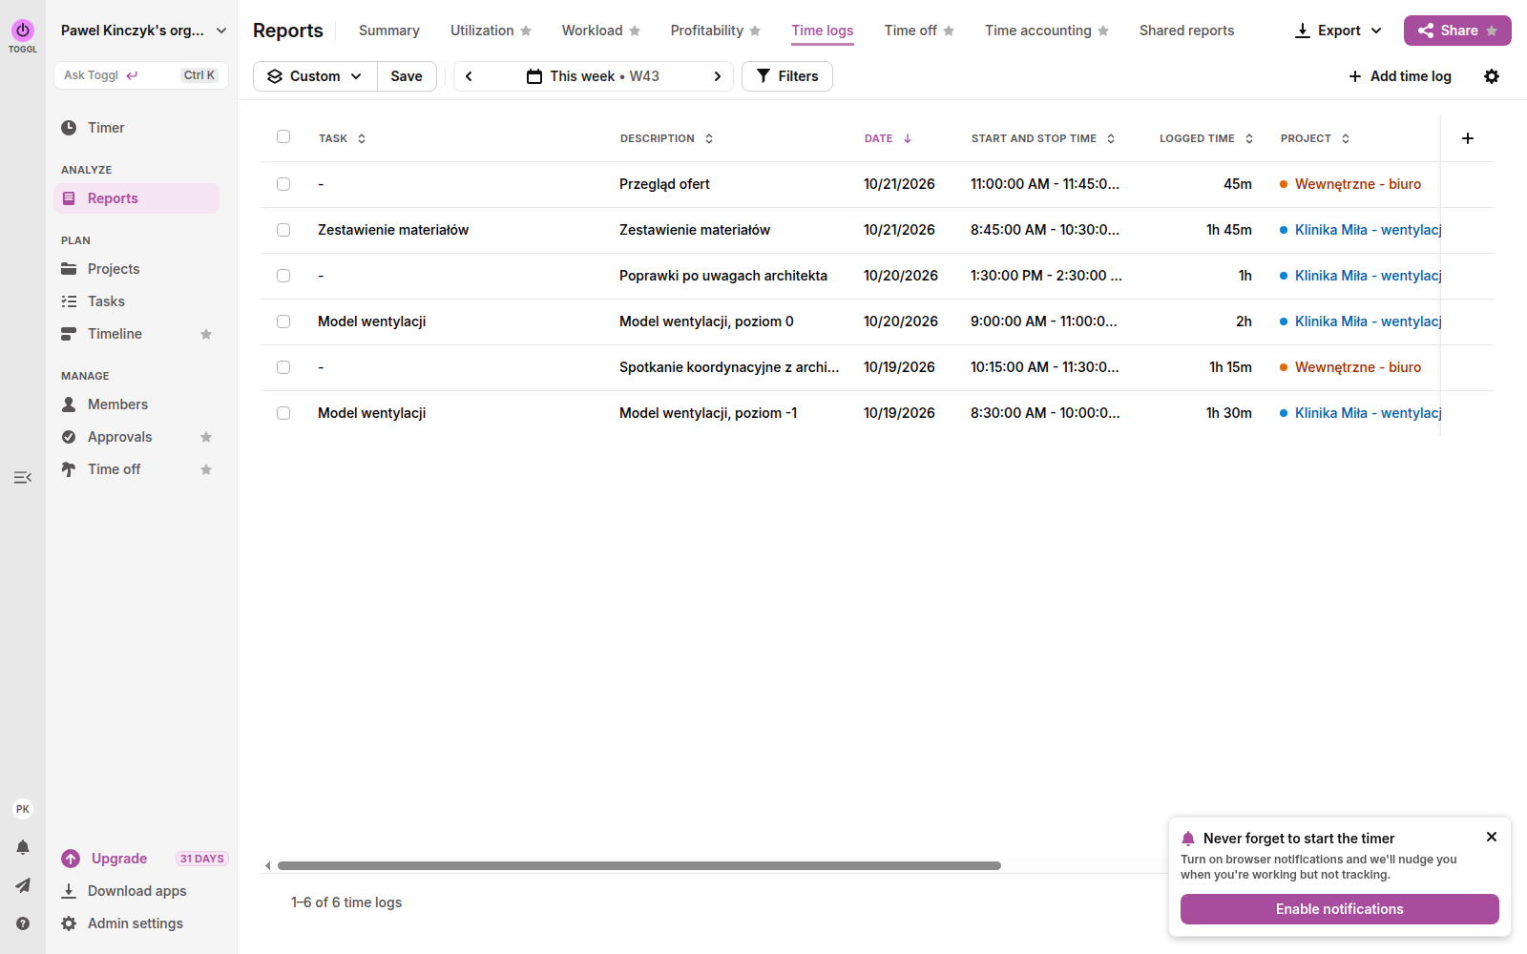This screenshot has width=1527, height=954.
Task: Open help question mark icon
Action: click(x=23, y=923)
